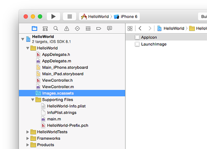Viewport: 207px width, 149px height.
Task: Click the HelloWorld-Info.plist file icon
Action: coord(43,106)
